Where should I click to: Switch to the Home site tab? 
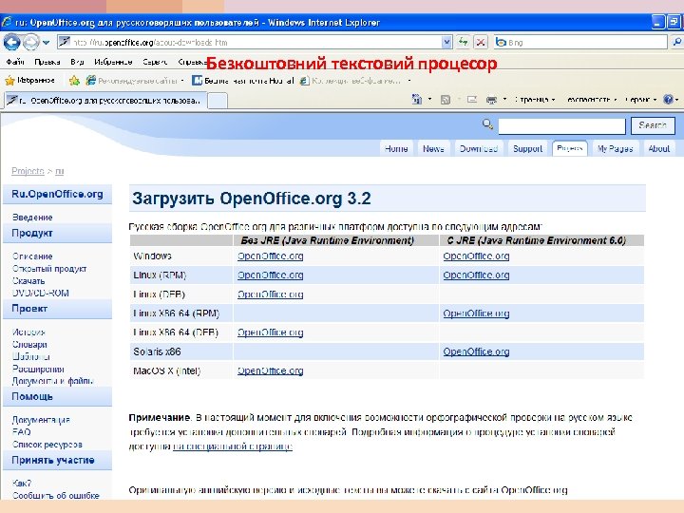(x=396, y=149)
